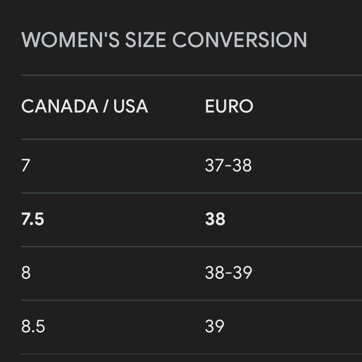Select the bold 7.5 size cell
Viewport: 362px width, 362px height.
pyautogui.click(x=33, y=219)
